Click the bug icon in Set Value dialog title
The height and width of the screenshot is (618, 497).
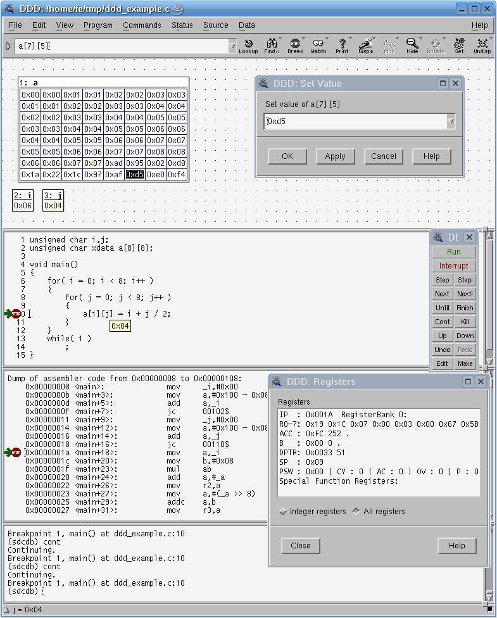263,83
